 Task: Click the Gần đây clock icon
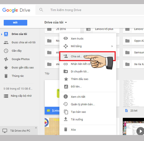point(6,51)
